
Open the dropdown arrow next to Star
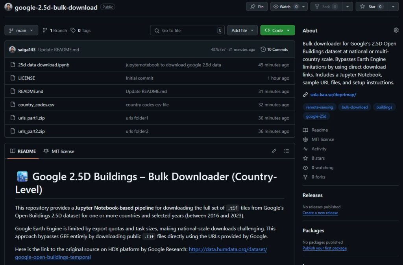[x=393, y=7]
